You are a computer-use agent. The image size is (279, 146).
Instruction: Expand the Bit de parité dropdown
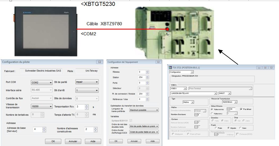click(x=87, y=82)
